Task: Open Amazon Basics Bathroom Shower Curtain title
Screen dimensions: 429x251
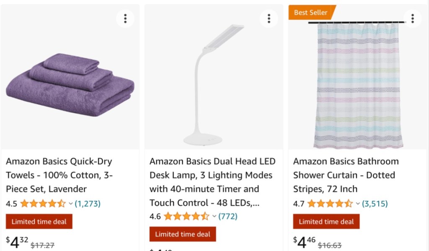Action: [x=346, y=175]
